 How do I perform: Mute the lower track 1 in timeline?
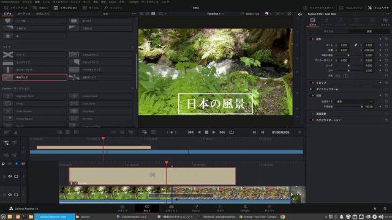[x=10, y=194]
